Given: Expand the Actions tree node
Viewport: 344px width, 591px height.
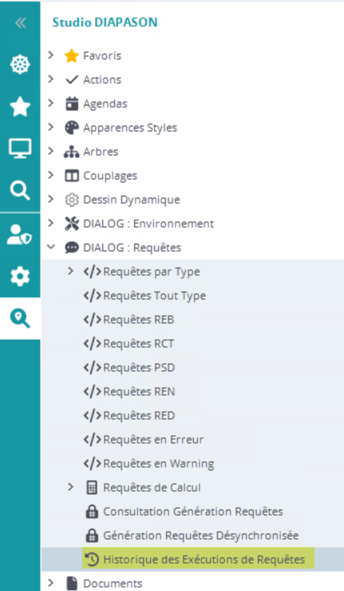Looking at the screenshot, I should pos(51,79).
